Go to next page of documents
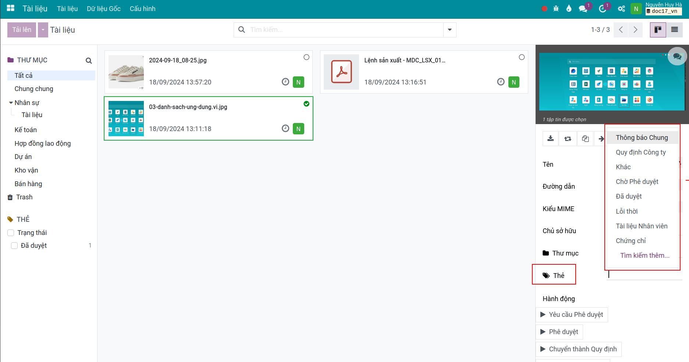Screen dimensions: 689x362 (x=635, y=30)
